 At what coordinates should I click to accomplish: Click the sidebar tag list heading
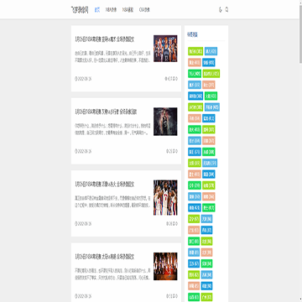(x=192, y=34)
